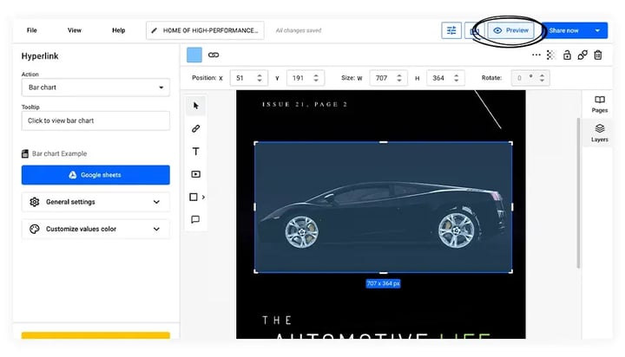
Task: Select the comment bubble tool
Action: click(195, 220)
